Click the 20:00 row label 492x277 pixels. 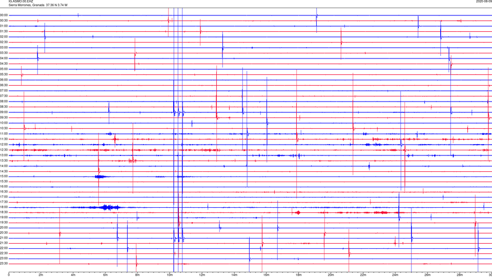(x=4, y=228)
